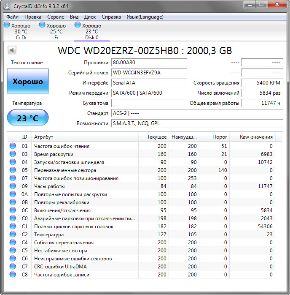290x295 pixels.
Task: Click status orb for attribute 0C row
Action: click(x=13, y=210)
